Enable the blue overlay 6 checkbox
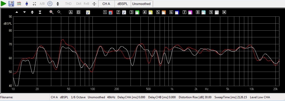The height and width of the screenshot is (101, 285). [x=177, y=12]
